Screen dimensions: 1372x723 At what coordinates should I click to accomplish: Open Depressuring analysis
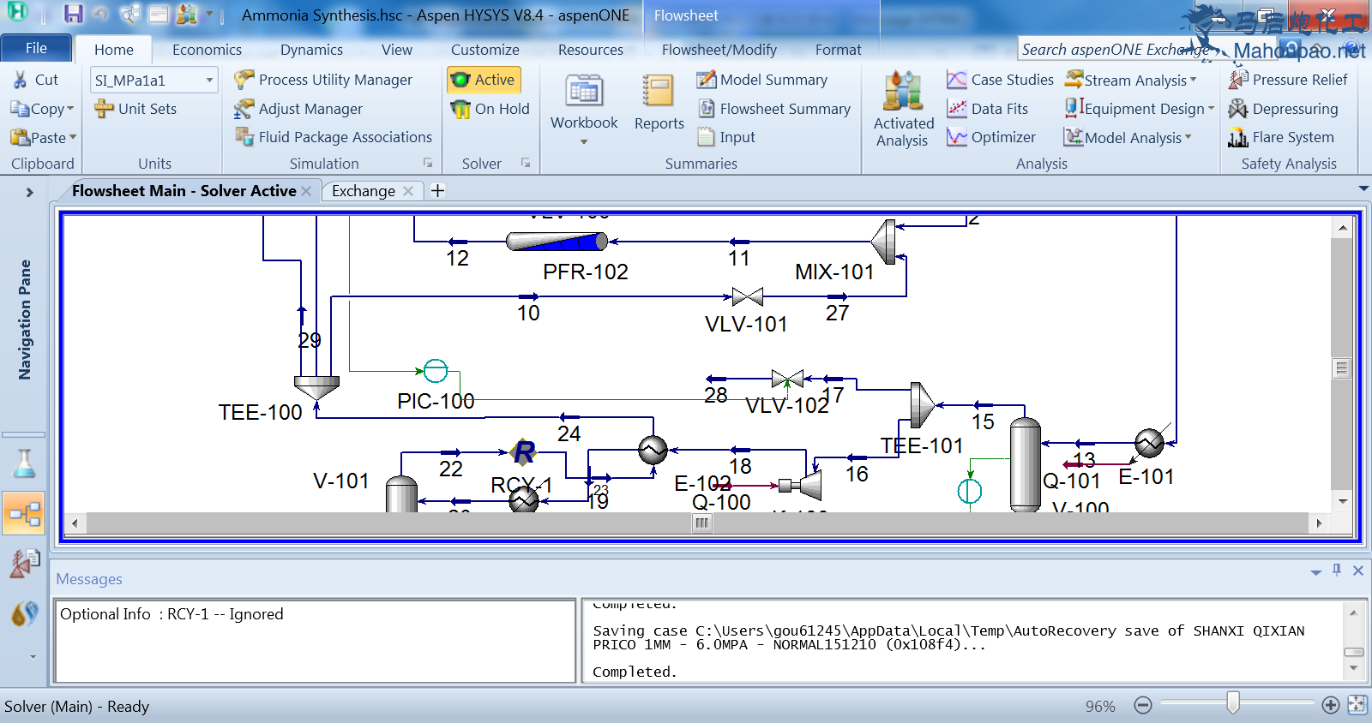1283,109
